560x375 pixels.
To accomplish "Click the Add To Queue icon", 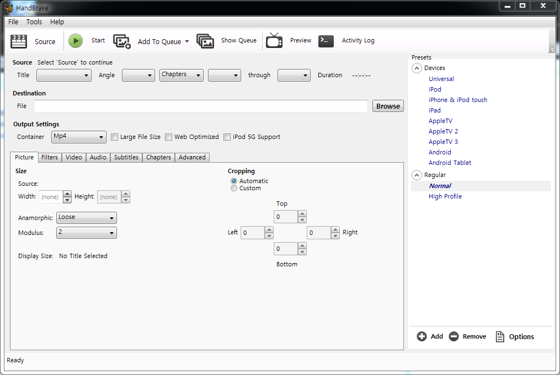I will pos(122,41).
